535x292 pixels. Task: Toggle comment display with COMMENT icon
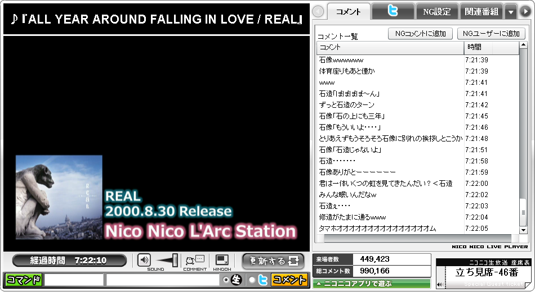tap(195, 261)
